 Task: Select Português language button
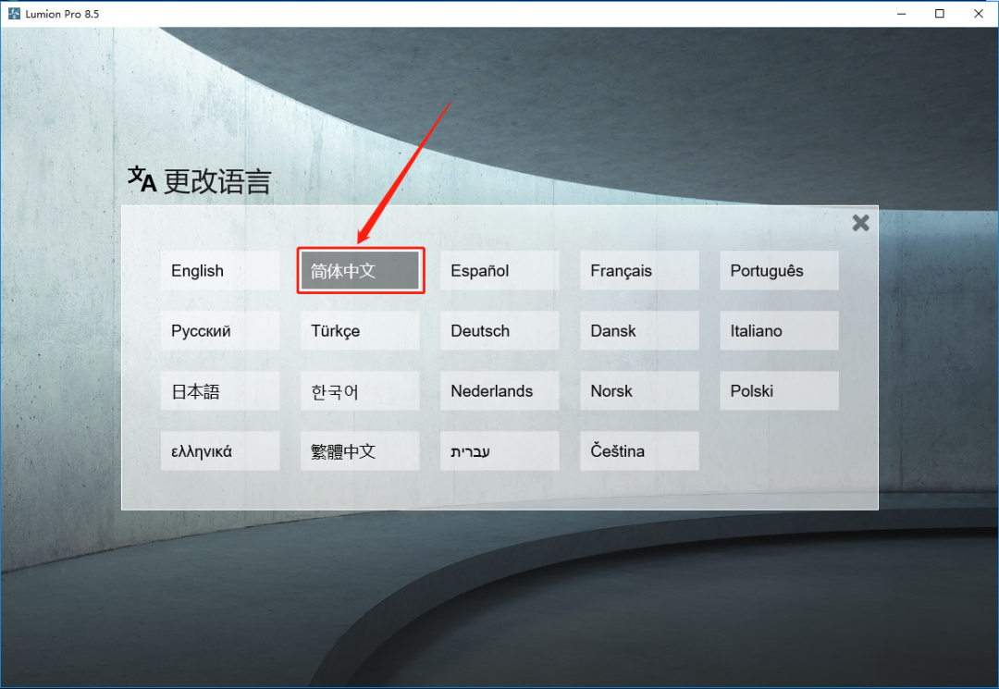pyautogui.click(x=779, y=271)
